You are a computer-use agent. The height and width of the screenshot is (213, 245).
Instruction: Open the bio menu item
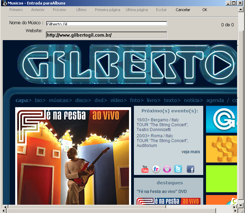40,100
